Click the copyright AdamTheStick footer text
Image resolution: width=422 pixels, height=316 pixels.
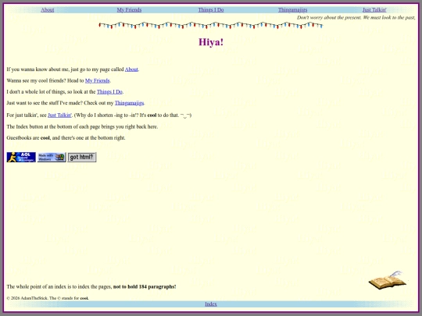(x=48, y=298)
